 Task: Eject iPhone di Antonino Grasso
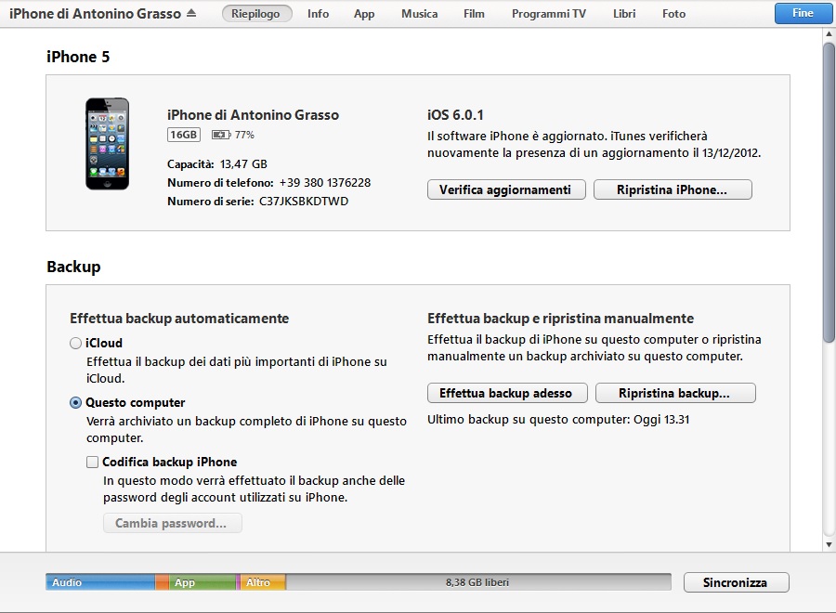191,13
